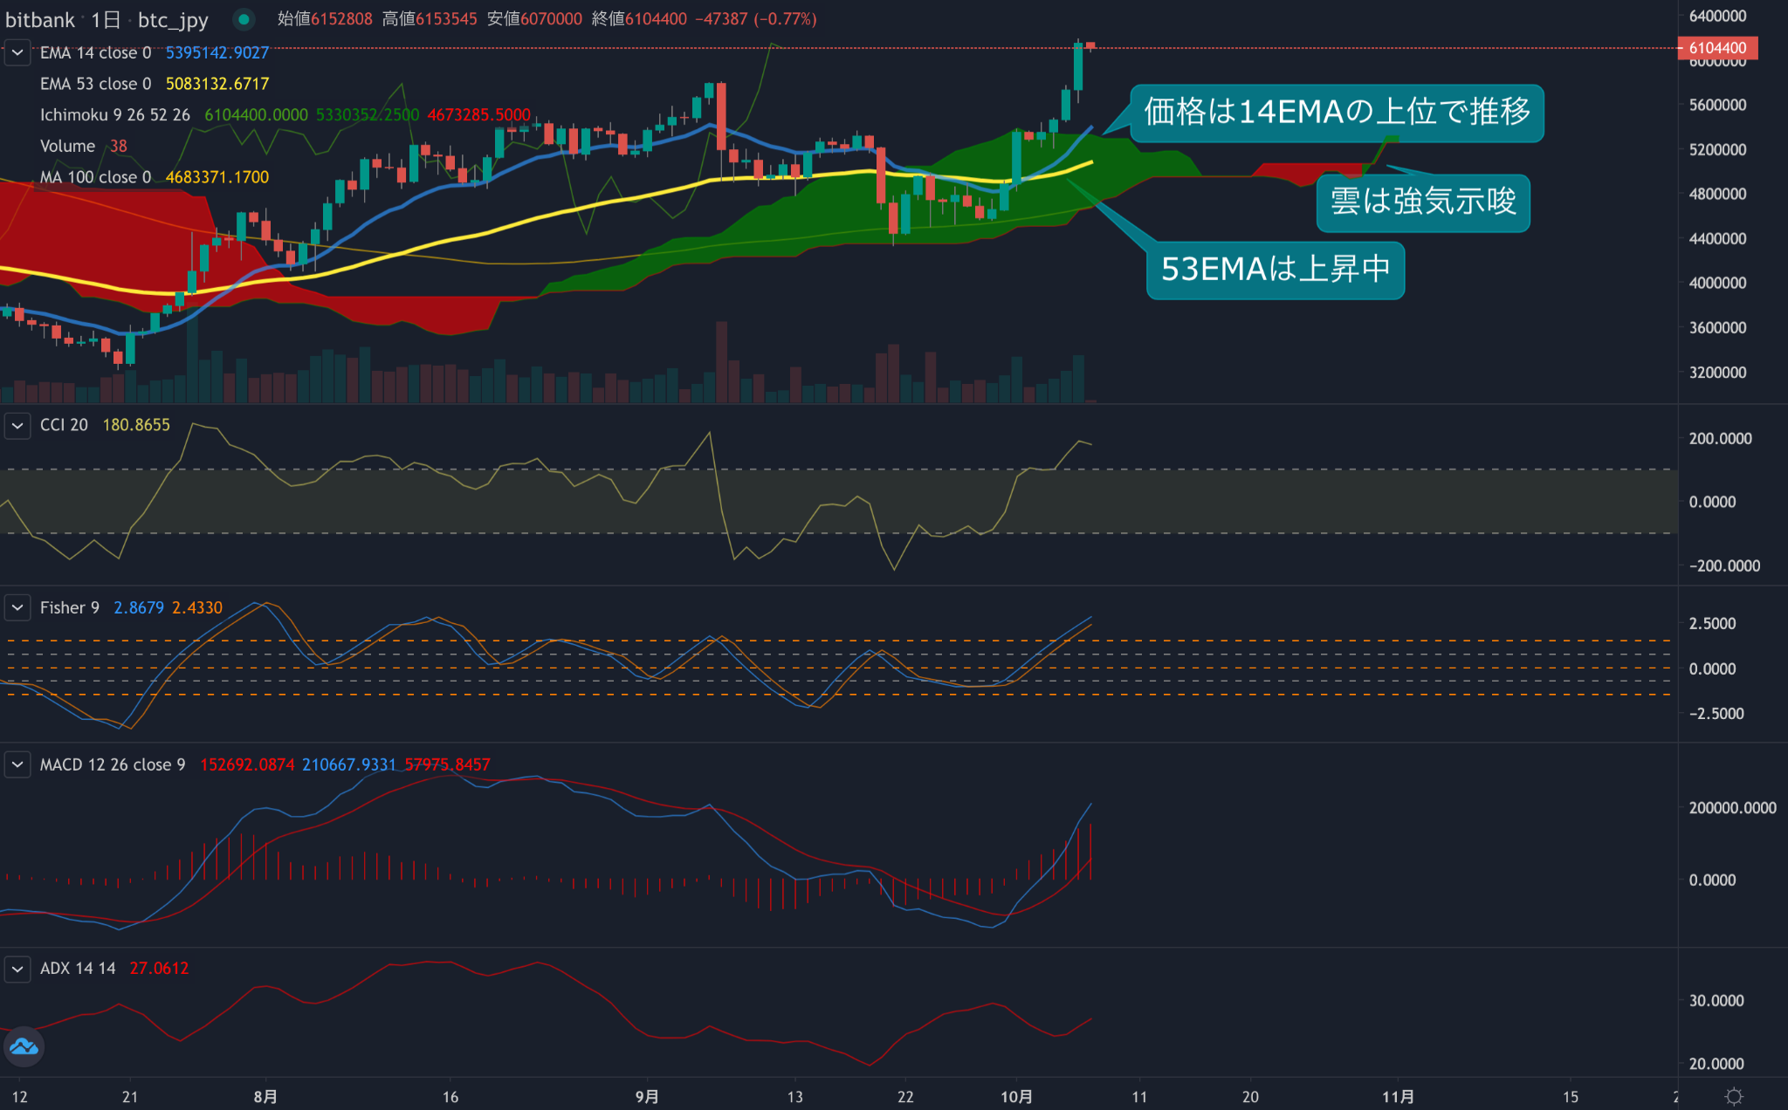Collapse the MACD pane legend

coord(17,765)
